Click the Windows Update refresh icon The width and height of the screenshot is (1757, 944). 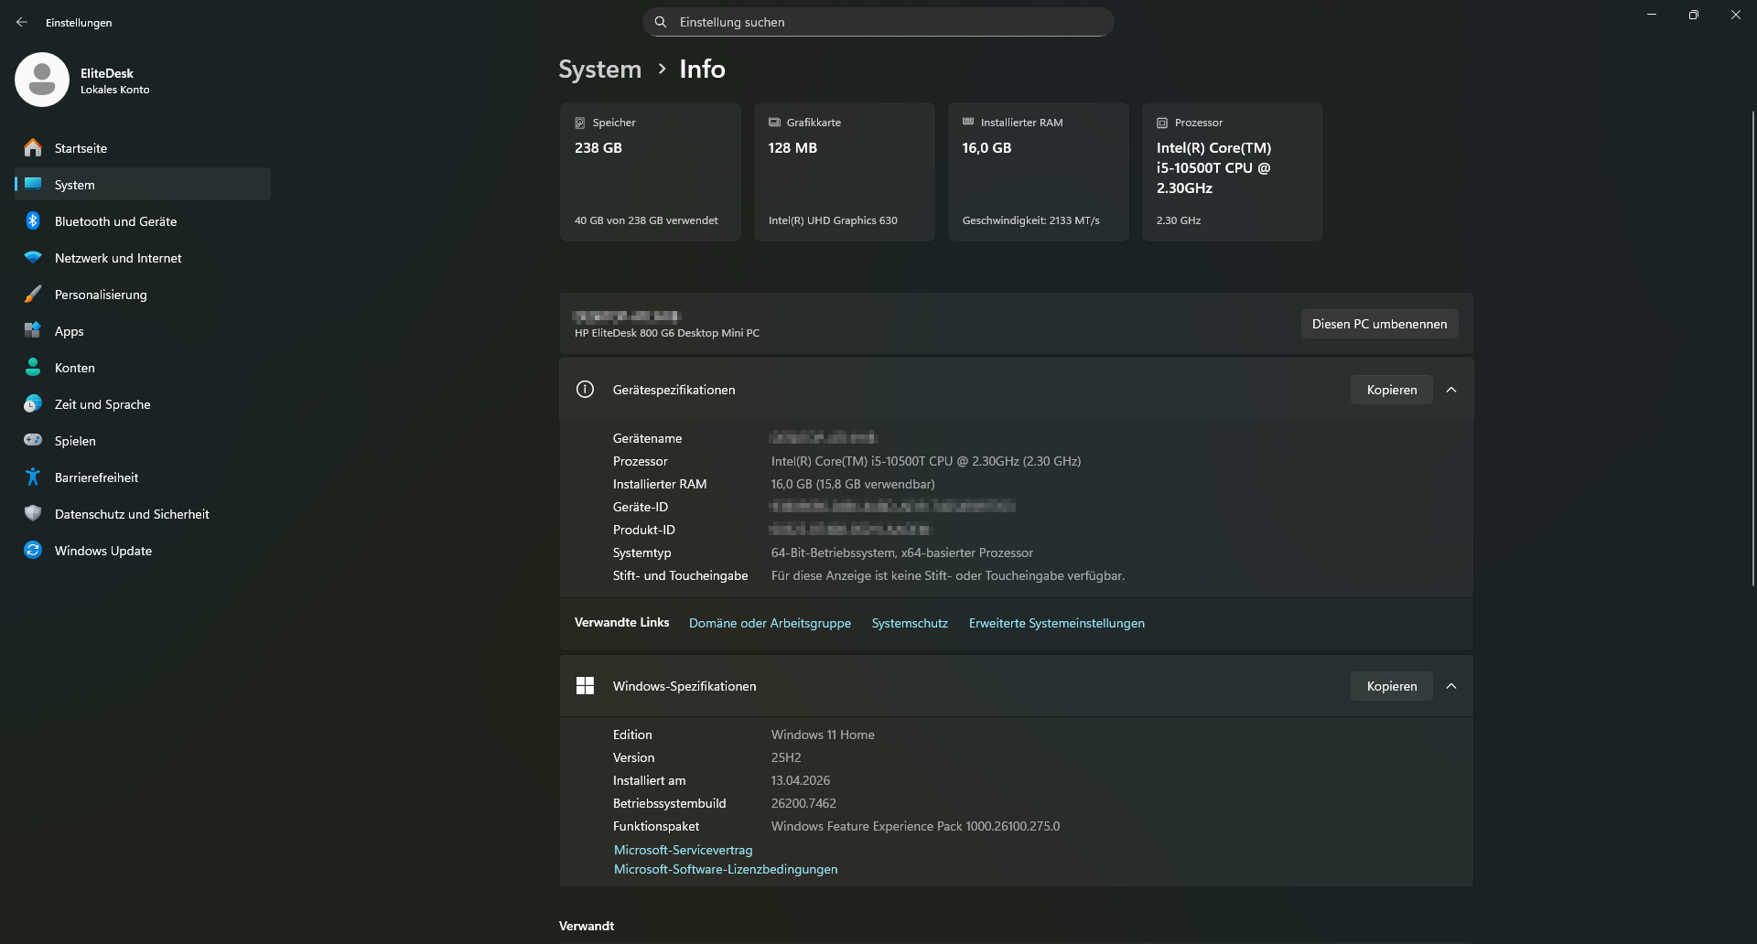coord(33,550)
